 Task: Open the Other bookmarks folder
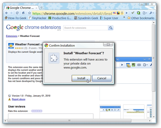[x=141, y=18]
